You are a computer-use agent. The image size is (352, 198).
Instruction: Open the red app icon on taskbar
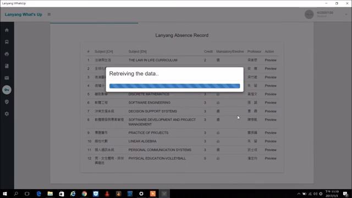107,194
